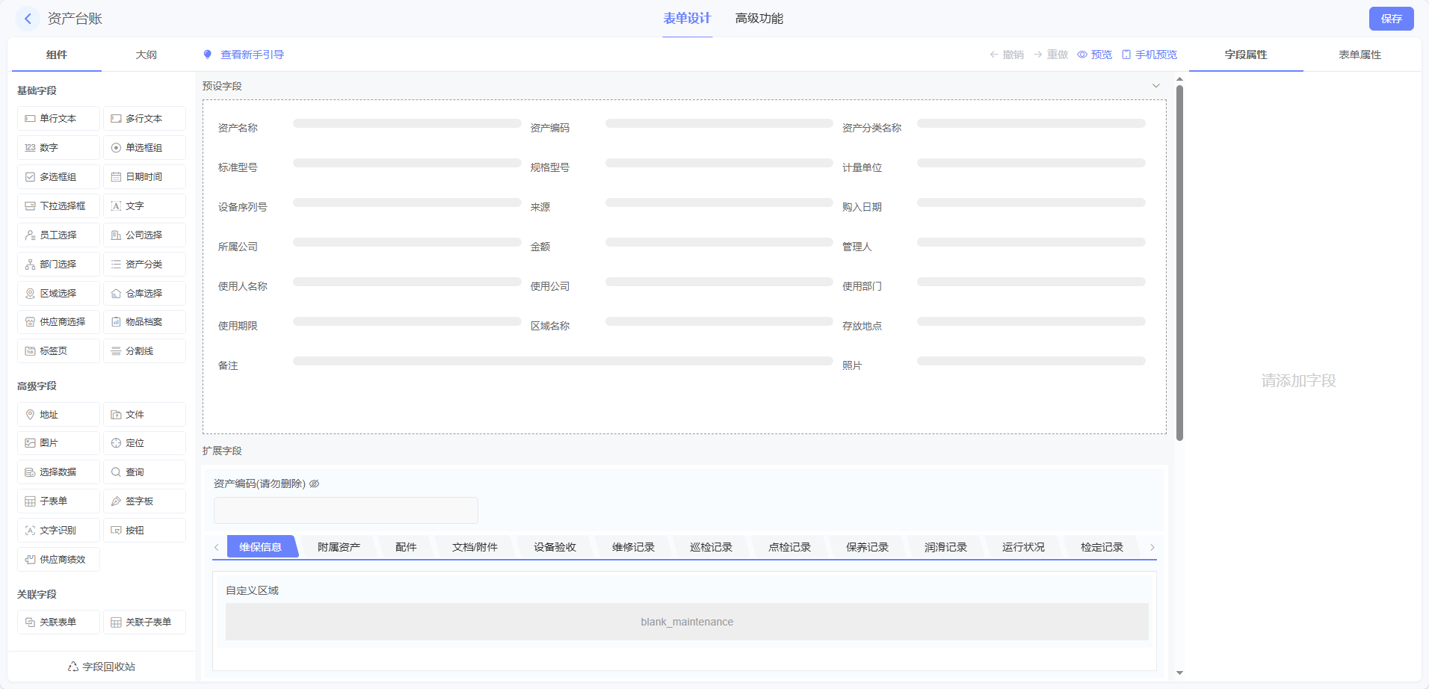Click the 手机预览 mobile preview icon

click(1126, 55)
